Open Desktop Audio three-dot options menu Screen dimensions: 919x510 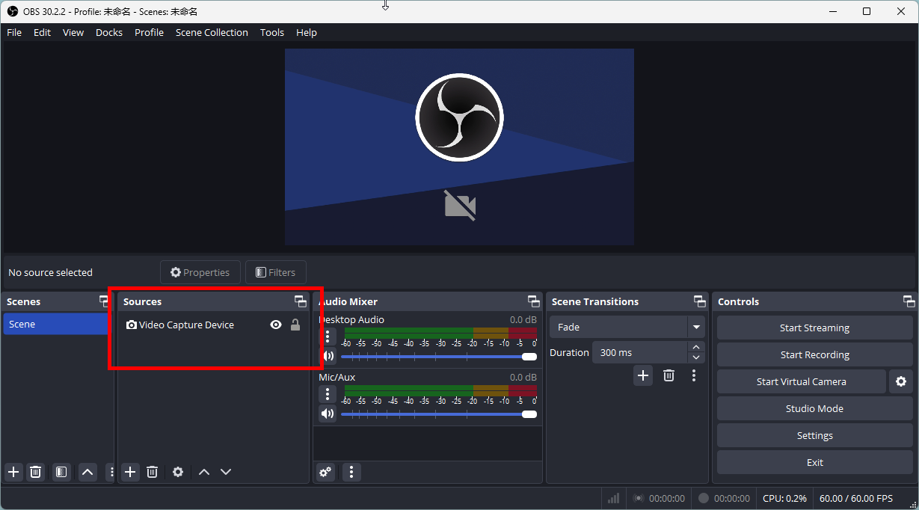click(x=328, y=336)
